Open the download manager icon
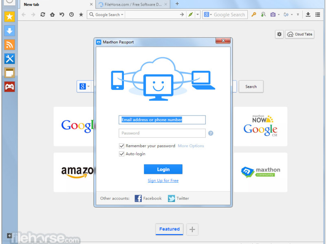The height and width of the screenshot is (244, 326). pyautogui.click(x=308, y=15)
